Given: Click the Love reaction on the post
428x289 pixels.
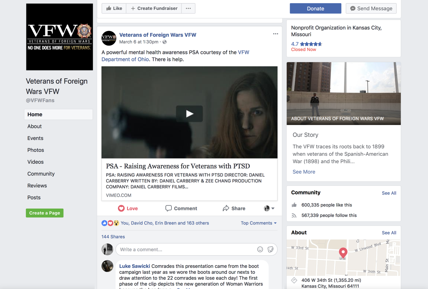Looking at the screenshot, I should click(x=128, y=208).
